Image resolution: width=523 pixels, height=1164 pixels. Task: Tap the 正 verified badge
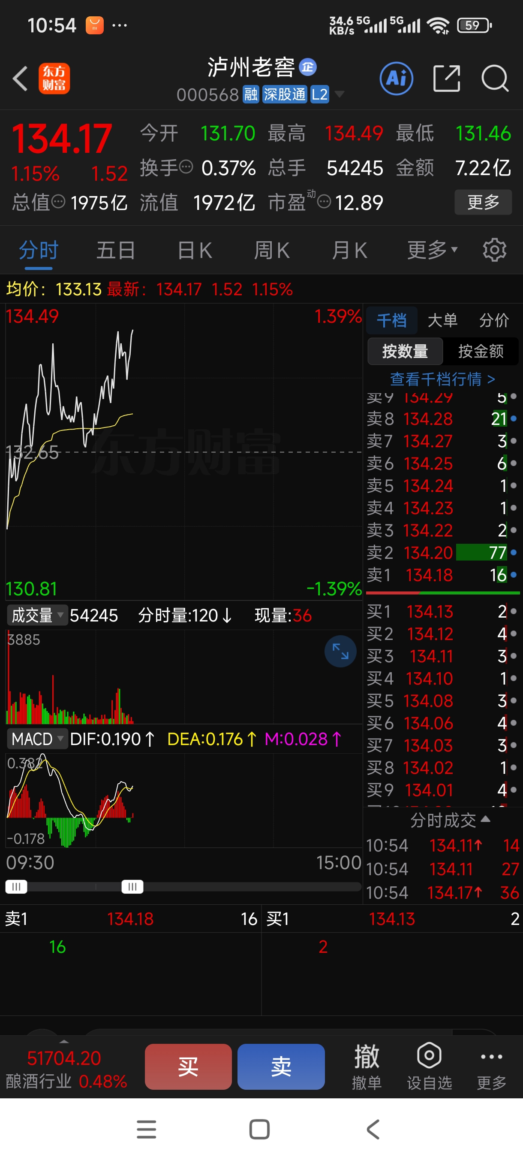pyautogui.click(x=308, y=67)
